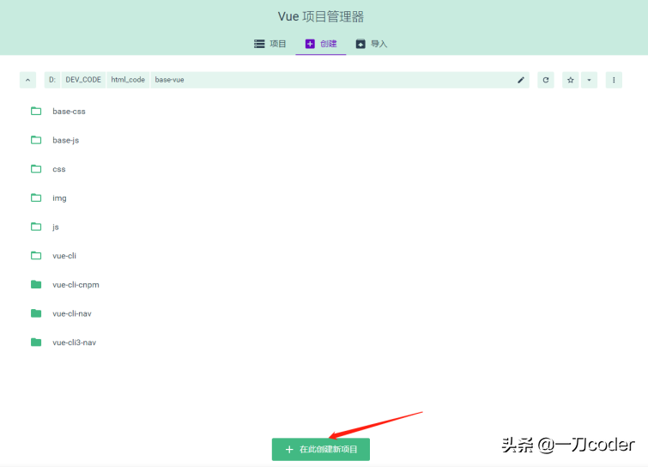
Task: Open the vue-cli folder
Action: pyautogui.click(x=64, y=256)
